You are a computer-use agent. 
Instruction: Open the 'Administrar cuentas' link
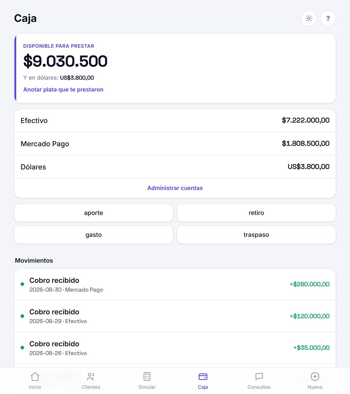tap(175, 188)
